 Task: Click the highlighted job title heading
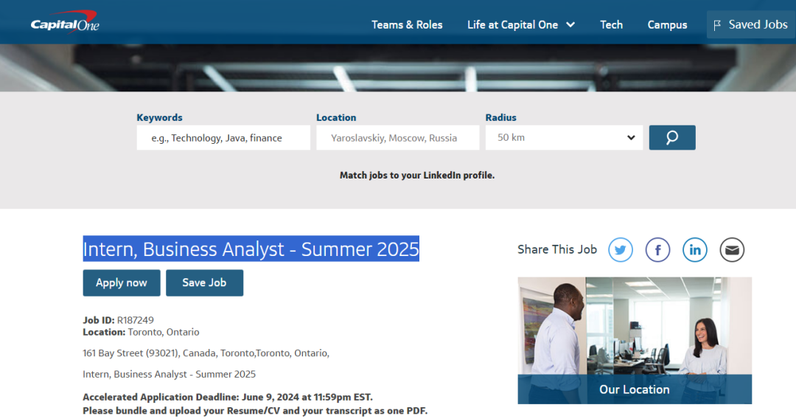251,249
